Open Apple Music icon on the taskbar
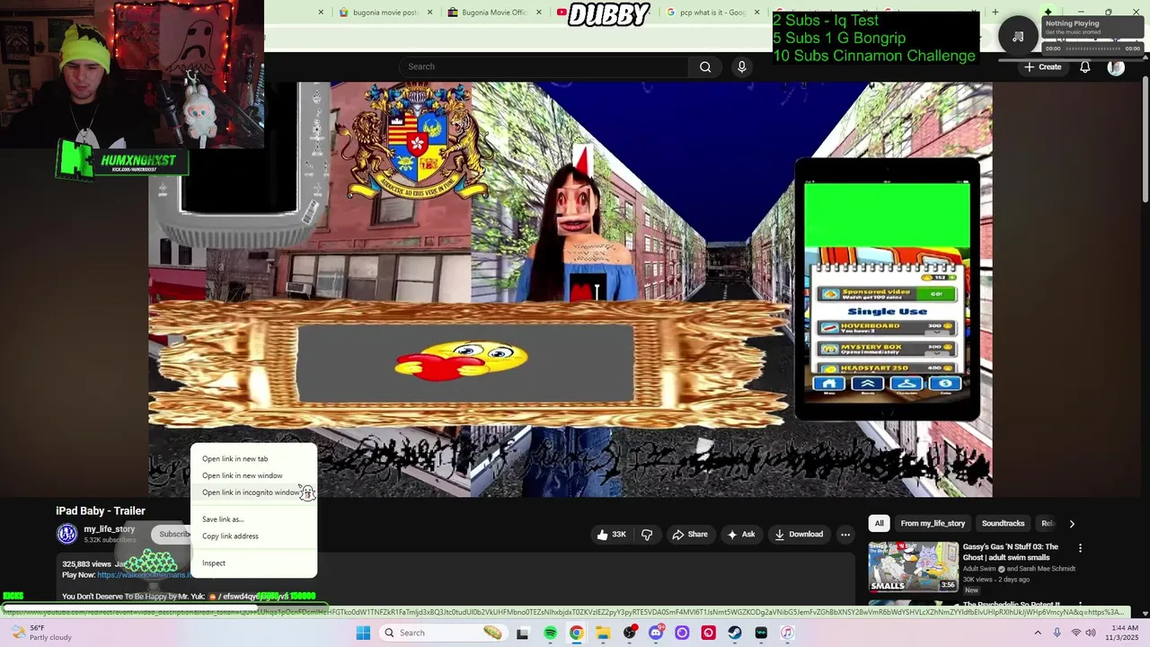1150x647 pixels. (x=787, y=633)
